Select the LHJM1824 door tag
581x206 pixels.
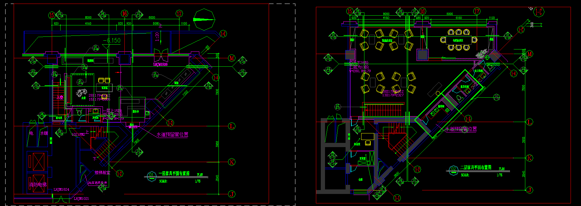[x=61, y=189]
